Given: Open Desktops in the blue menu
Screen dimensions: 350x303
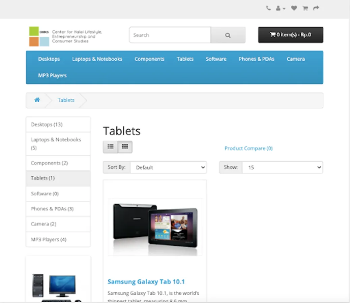Looking at the screenshot, I should (49, 59).
